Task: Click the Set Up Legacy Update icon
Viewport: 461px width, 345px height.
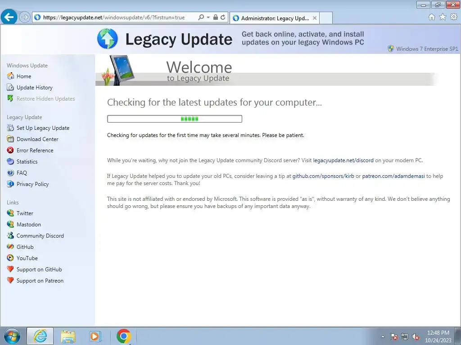Action: pos(10,128)
